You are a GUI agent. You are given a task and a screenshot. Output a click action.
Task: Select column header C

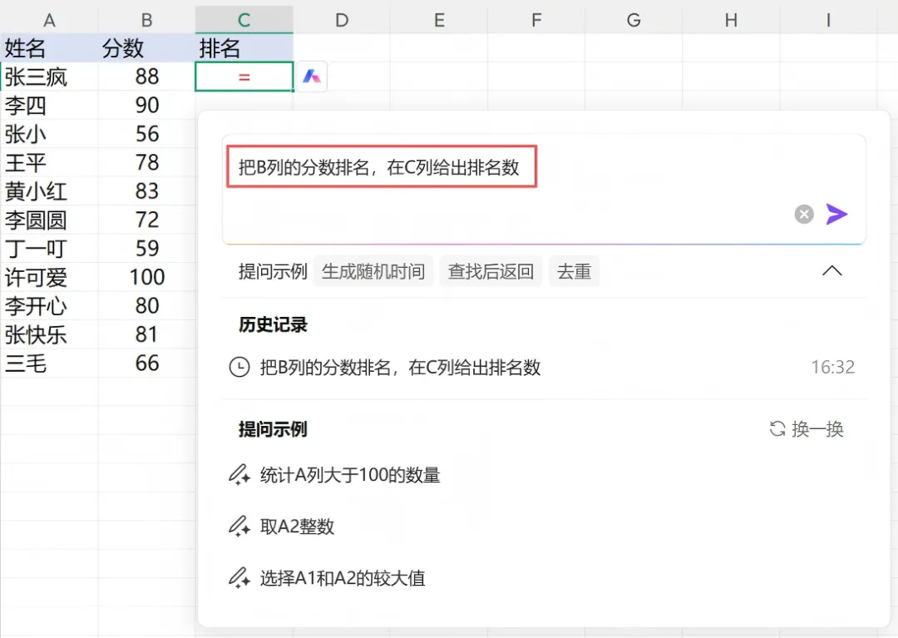(244, 20)
